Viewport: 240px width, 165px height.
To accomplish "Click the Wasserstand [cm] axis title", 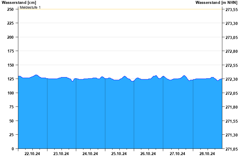I will click(19, 2).
